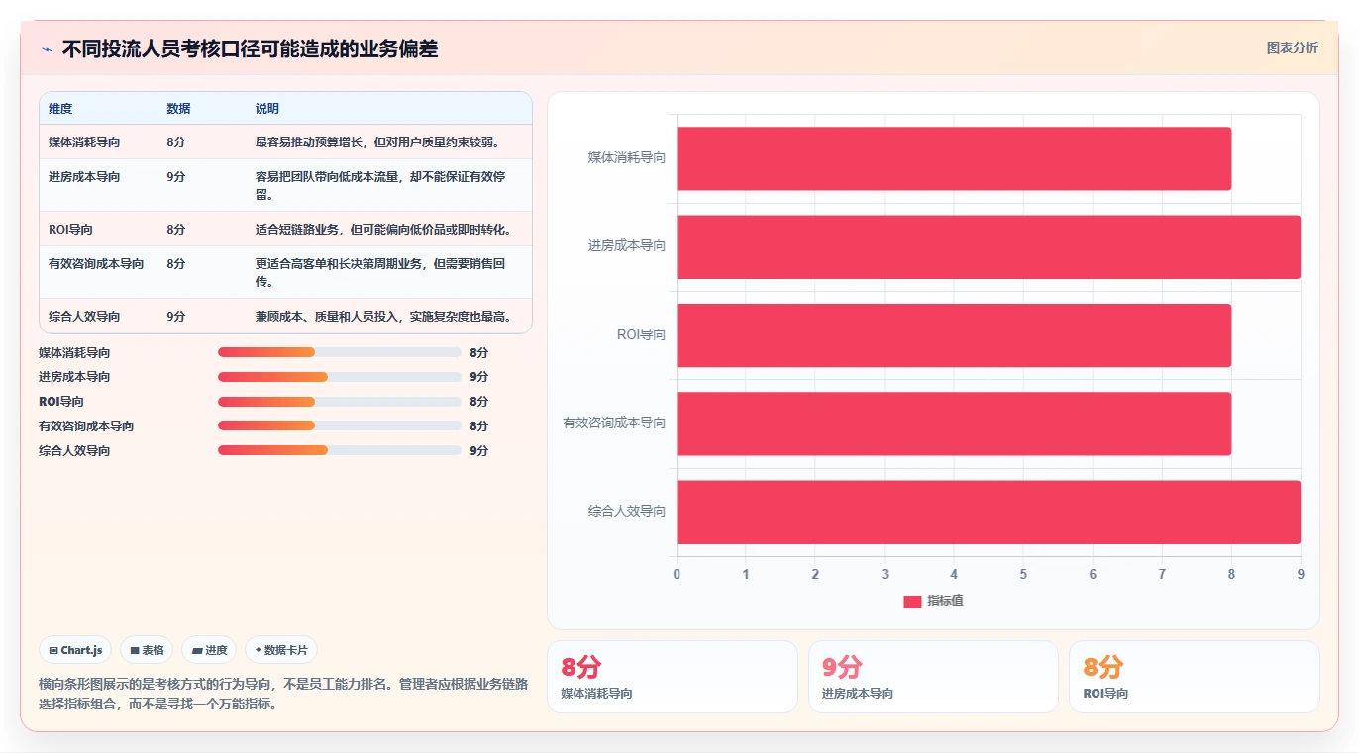Open the 8分 媒体消耗导向 data card

[x=673, y=677]
